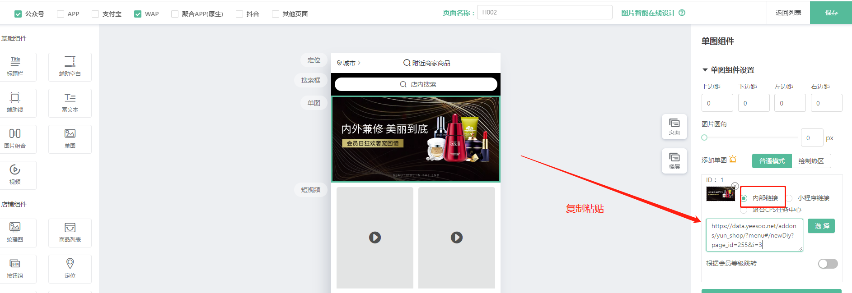This screenshot has width=852, height=293.
Task: Open the 页面 page panel icon
Action: point(674,126)
